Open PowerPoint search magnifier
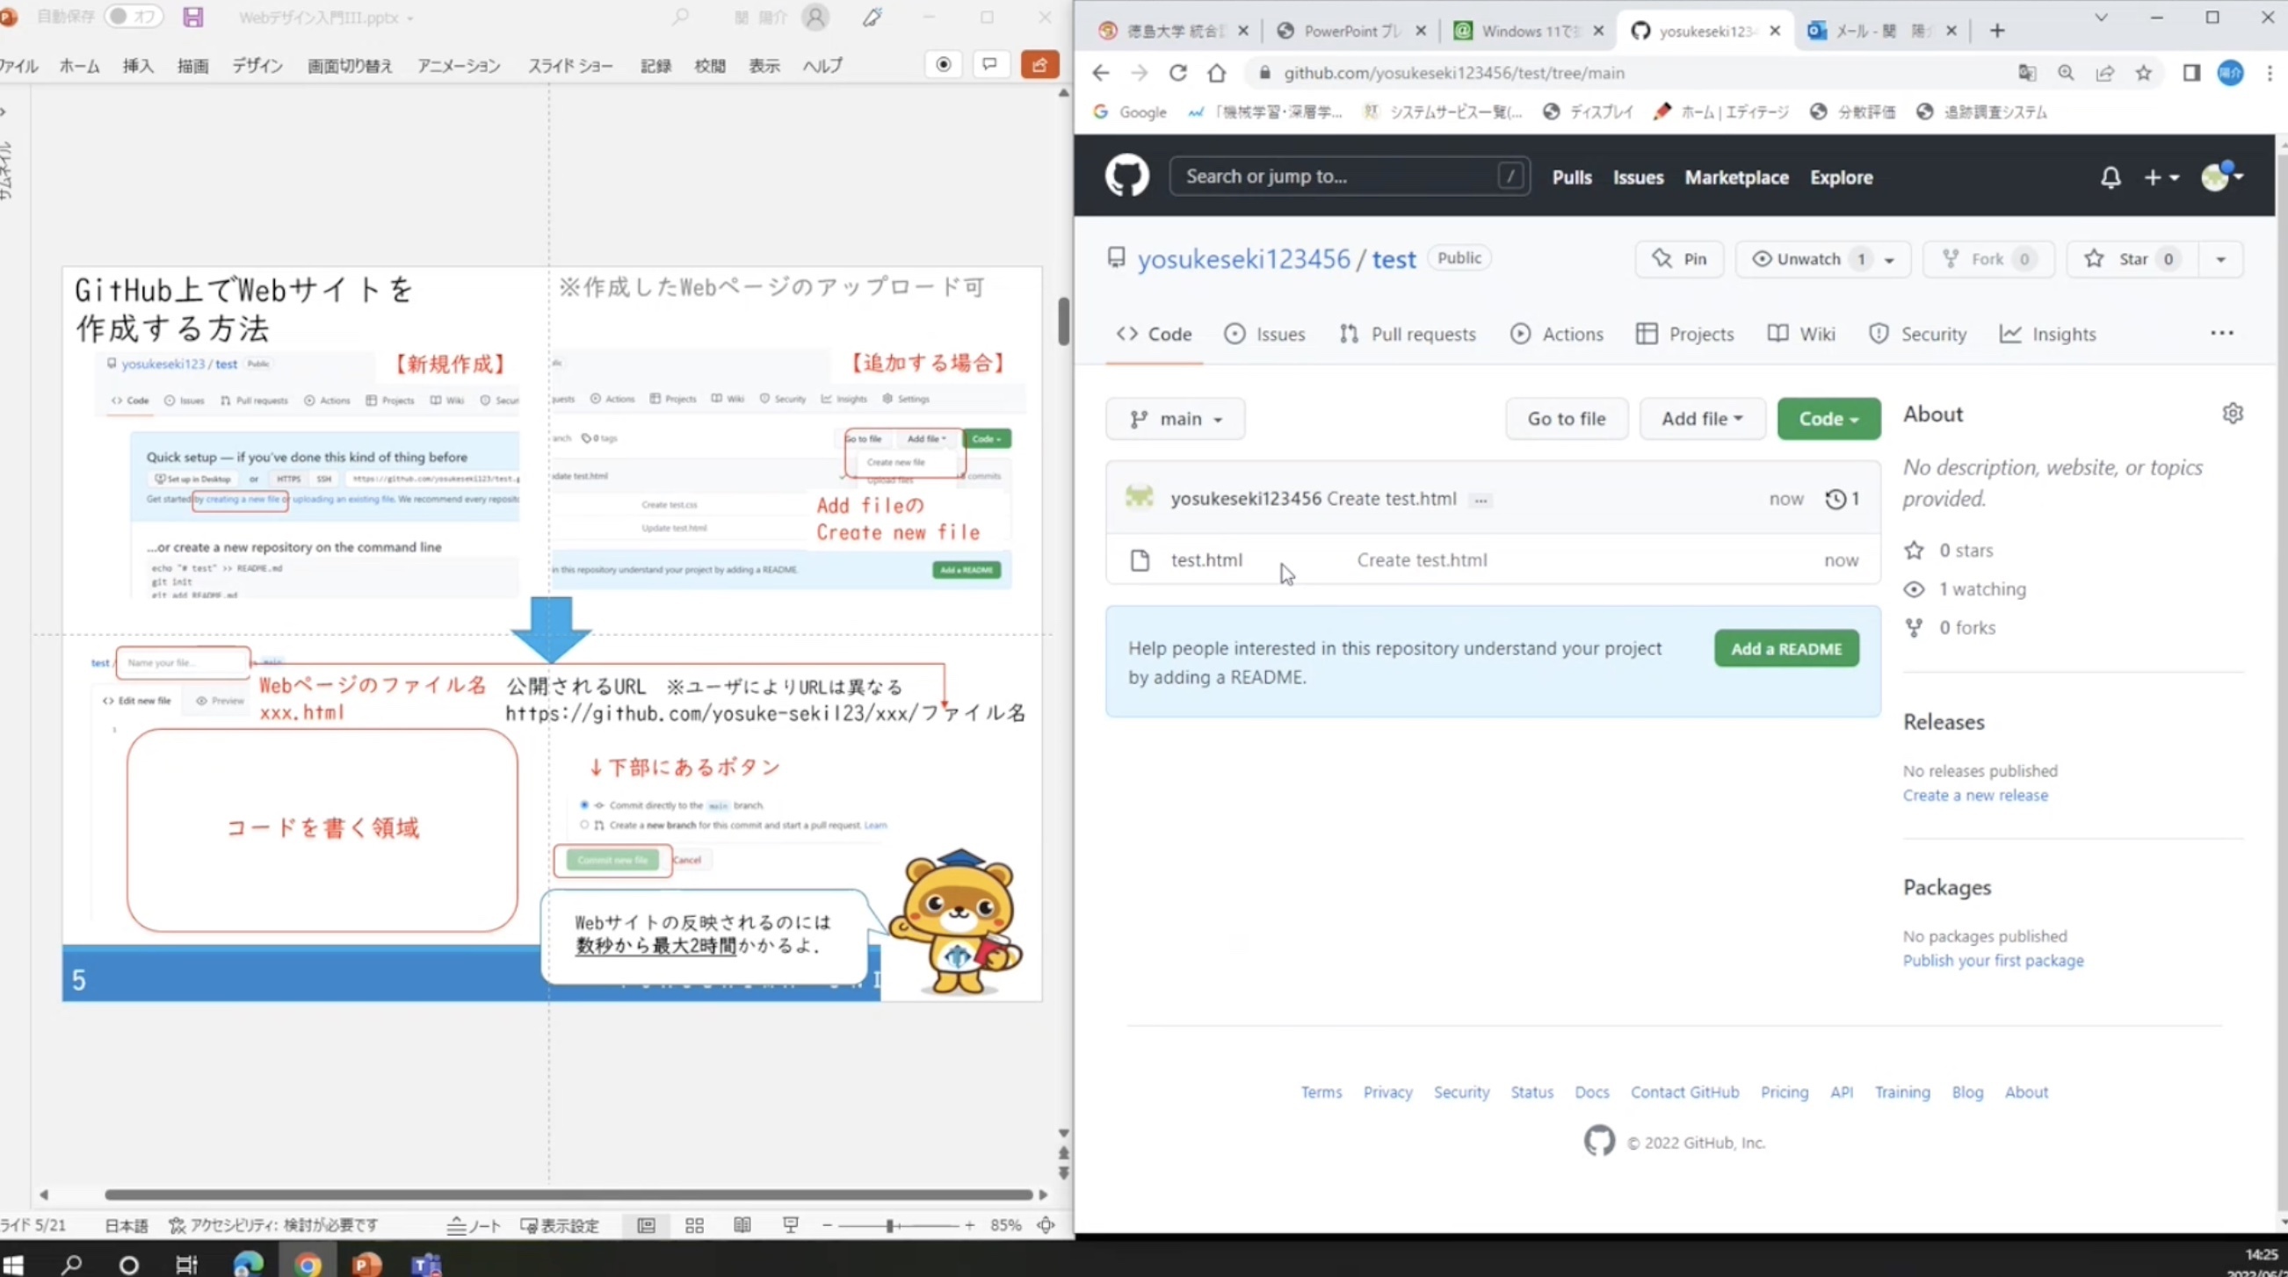 [680, 17]
